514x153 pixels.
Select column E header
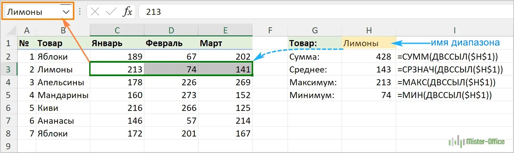pos(225,30)
